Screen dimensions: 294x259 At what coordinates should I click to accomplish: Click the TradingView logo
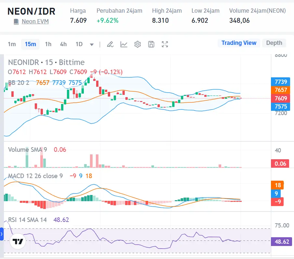click(18, 241)
